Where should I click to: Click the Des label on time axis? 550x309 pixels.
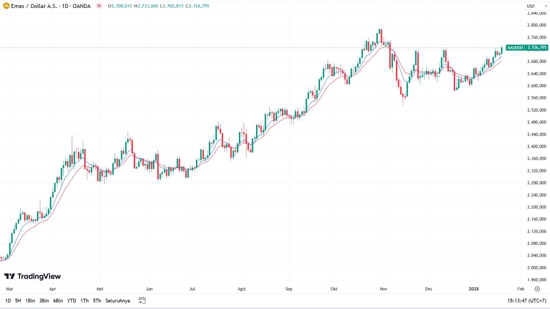coord(429,289)
